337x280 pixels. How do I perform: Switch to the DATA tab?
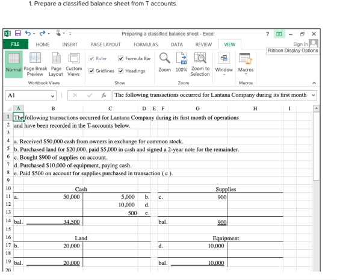(177, 45)
